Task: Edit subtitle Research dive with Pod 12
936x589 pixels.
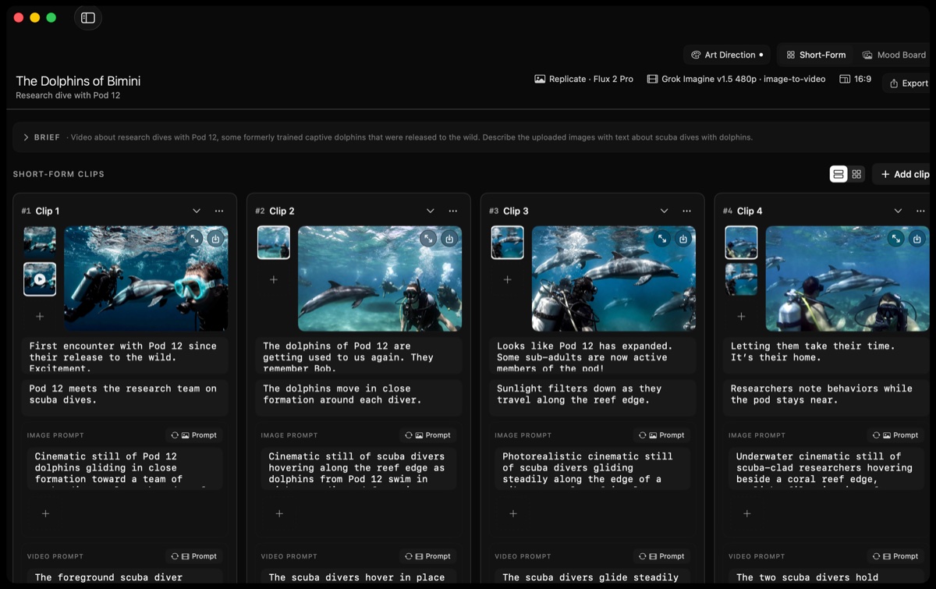Action: click(68, 95)
